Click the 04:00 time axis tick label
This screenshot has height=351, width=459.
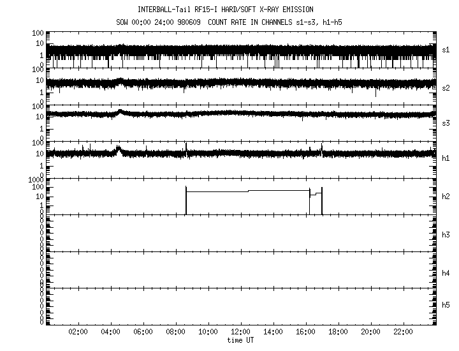coord(111,332)
